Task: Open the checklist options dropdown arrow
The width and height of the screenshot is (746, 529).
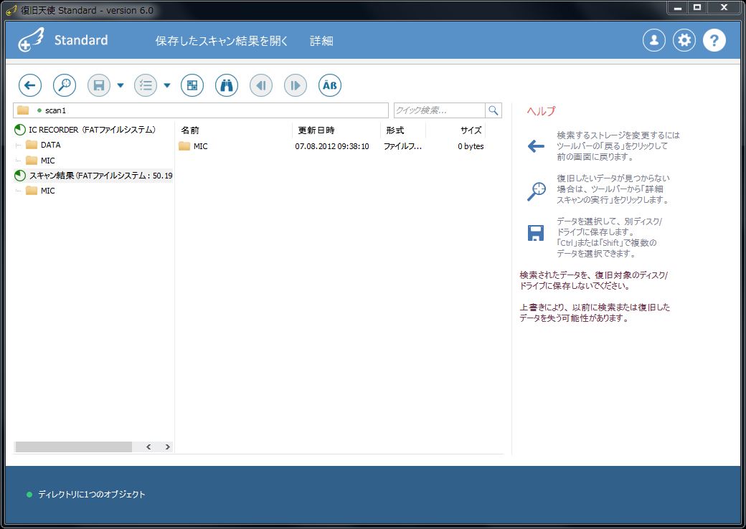Action: point(167,85)
